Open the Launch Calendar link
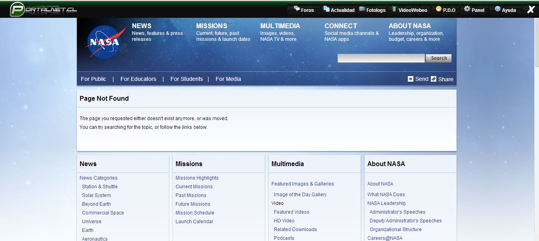The width and height of the screenshot is (539, 241). 195,222
